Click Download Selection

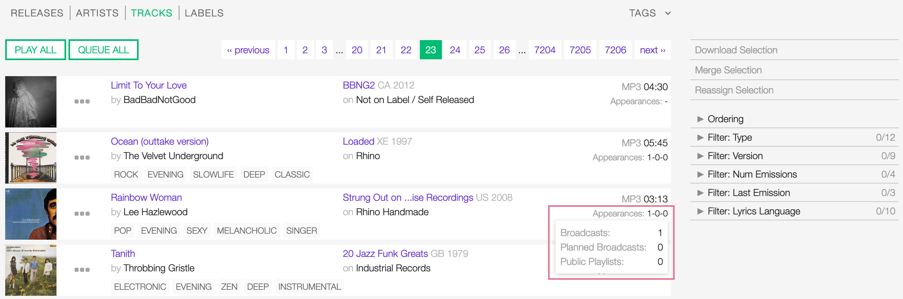[x=794, y=50]
